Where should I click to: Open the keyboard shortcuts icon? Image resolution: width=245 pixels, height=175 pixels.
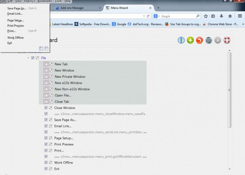tap(209, 40)
